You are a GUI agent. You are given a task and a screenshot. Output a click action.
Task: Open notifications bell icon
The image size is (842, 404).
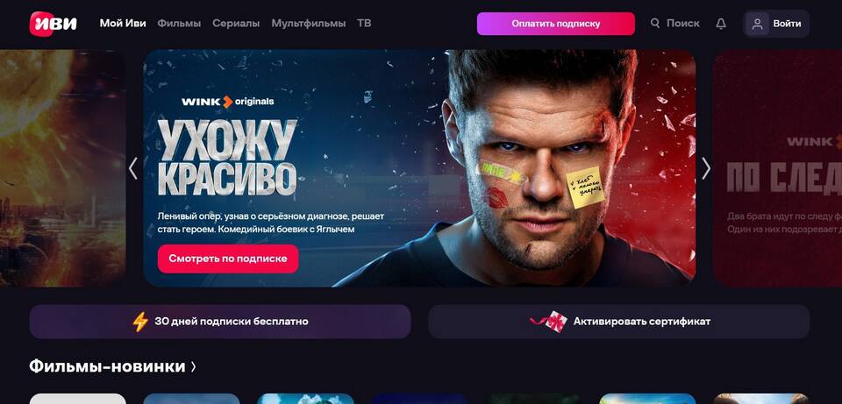tap(721, 24)
